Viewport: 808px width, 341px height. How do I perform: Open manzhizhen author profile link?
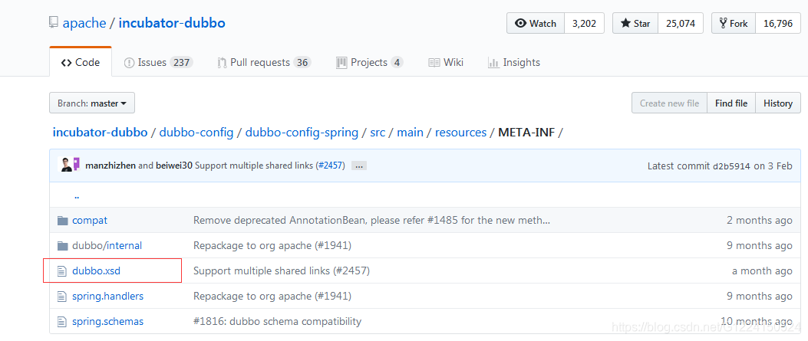[x=110, y=166]
